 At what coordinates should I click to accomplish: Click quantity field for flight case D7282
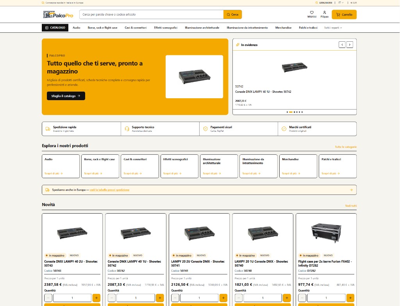click(326, 298)
